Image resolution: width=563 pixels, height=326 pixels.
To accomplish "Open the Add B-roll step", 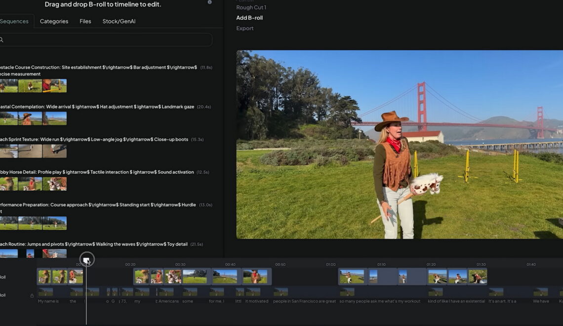I will coord(249,18).
